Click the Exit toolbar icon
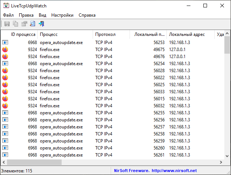This screenshot has height=175, width=231. [x=41, y=24]
